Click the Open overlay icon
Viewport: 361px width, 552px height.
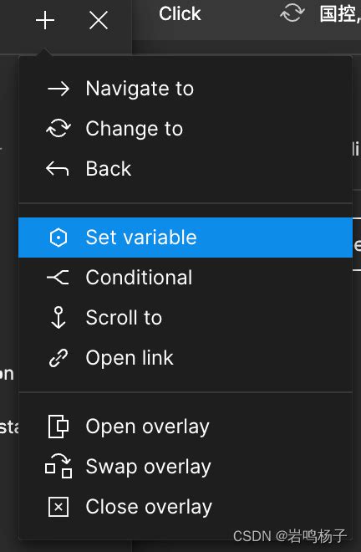point(58,427)
